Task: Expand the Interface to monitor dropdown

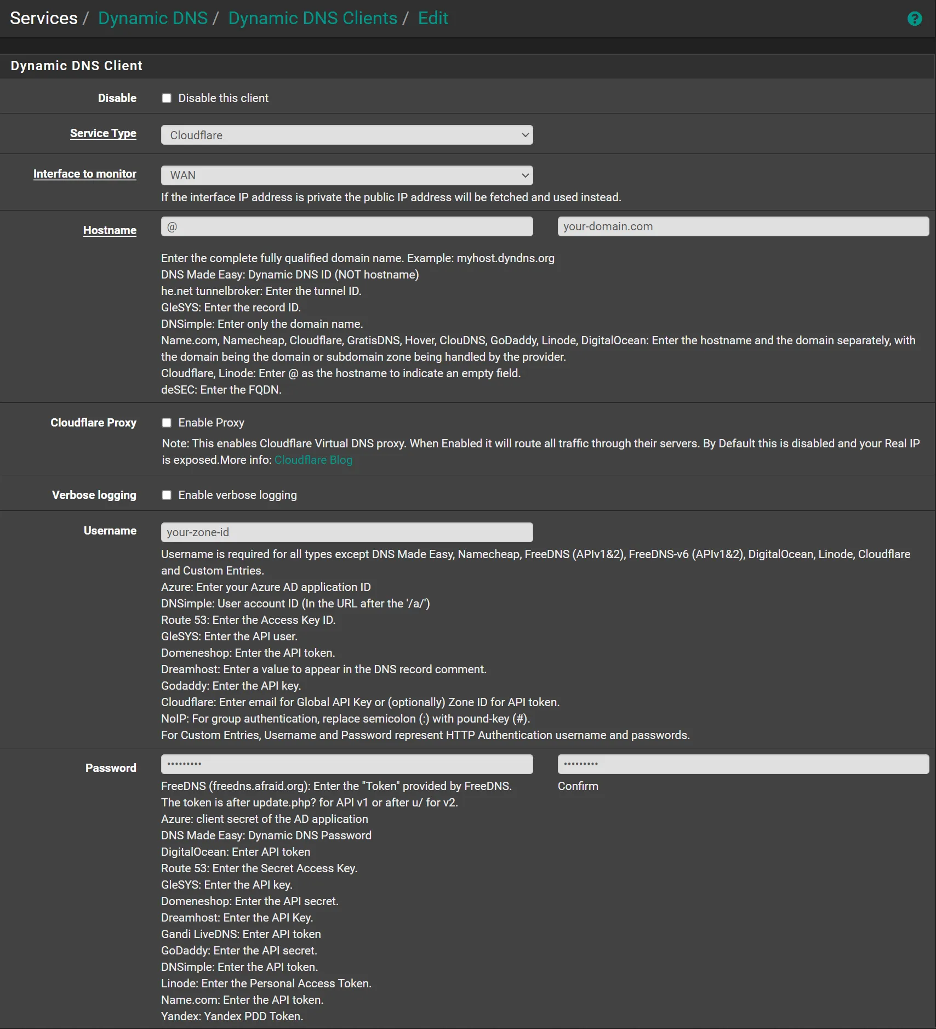Action: click(x=346, y=175)
